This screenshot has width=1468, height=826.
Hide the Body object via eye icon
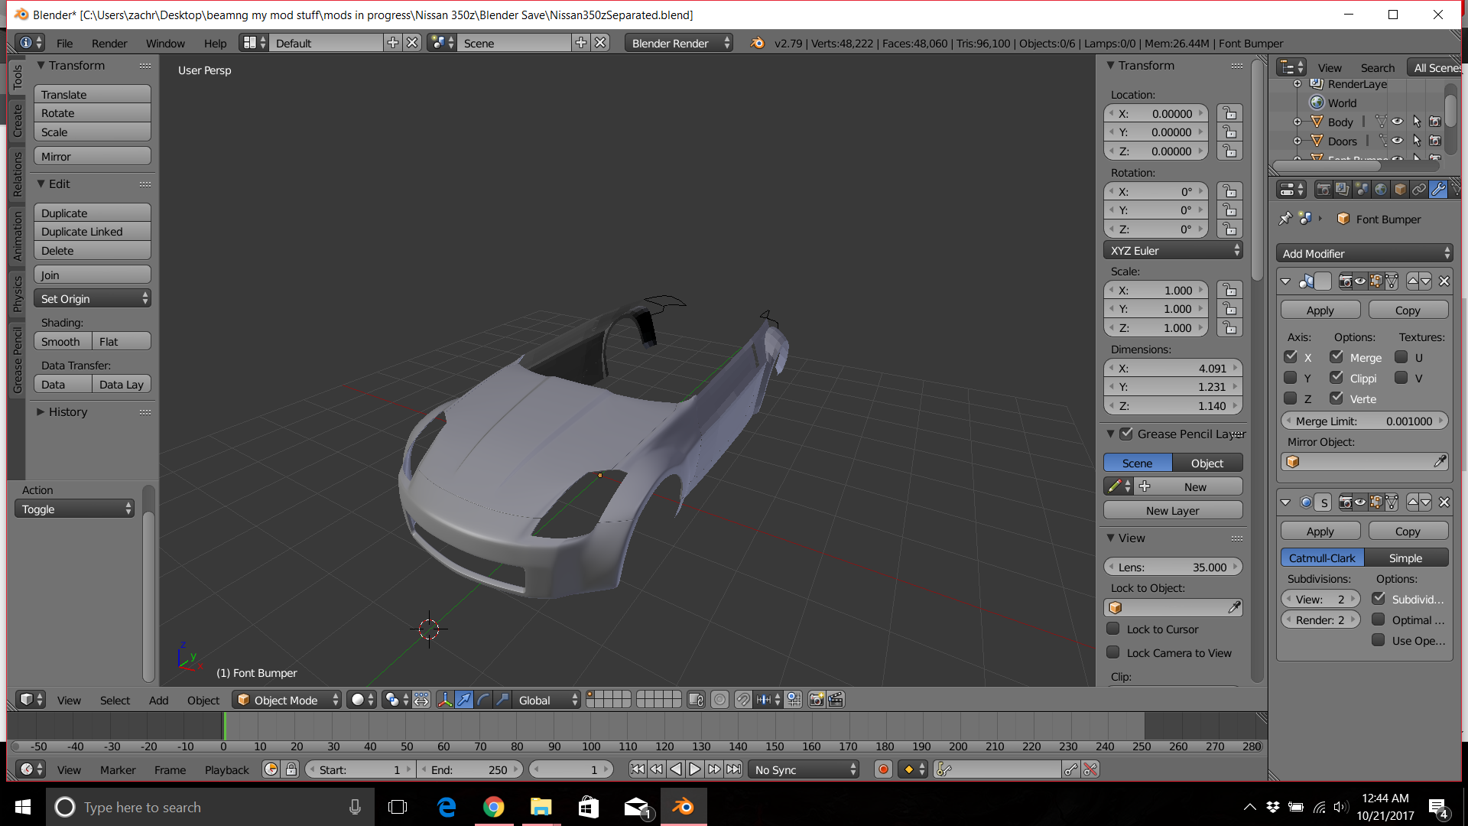1397,122
